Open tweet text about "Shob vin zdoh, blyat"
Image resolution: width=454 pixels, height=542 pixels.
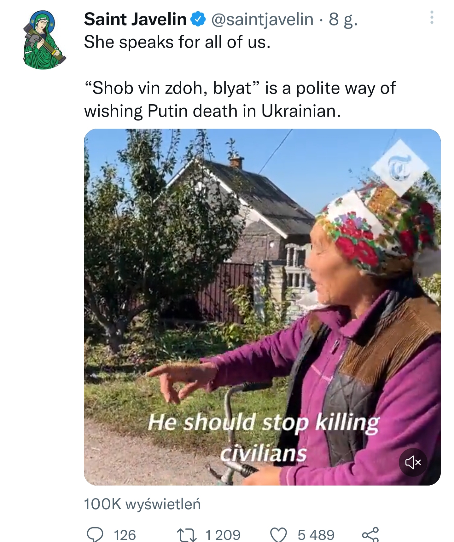tap(240, 99)
